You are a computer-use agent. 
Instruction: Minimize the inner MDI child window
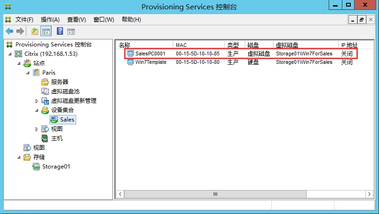tap(353, 20)
